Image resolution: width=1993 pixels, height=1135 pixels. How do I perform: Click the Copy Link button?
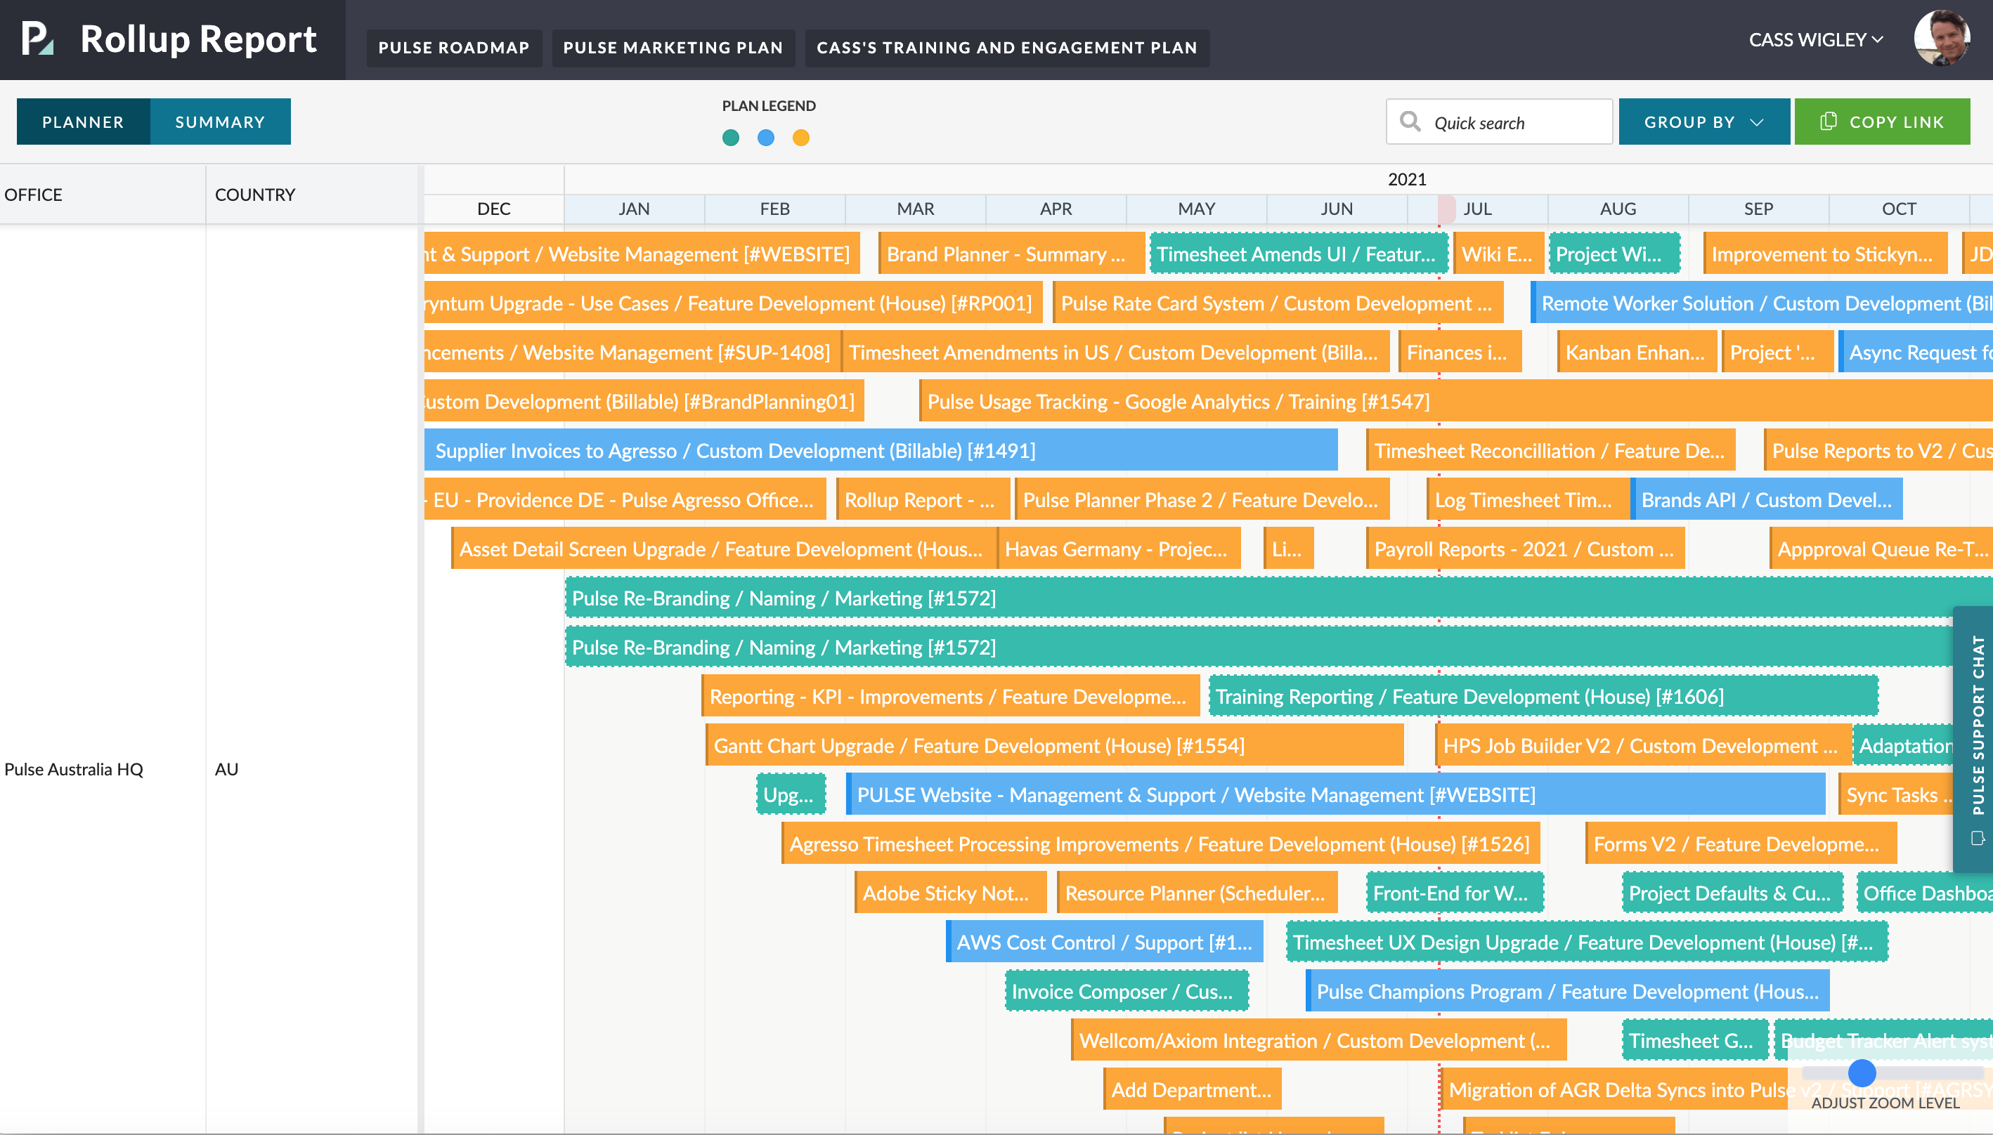coord(1882,122)
